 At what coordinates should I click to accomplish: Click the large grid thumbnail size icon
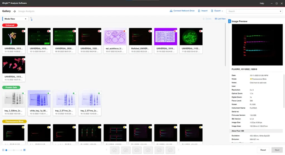[24, 150]
